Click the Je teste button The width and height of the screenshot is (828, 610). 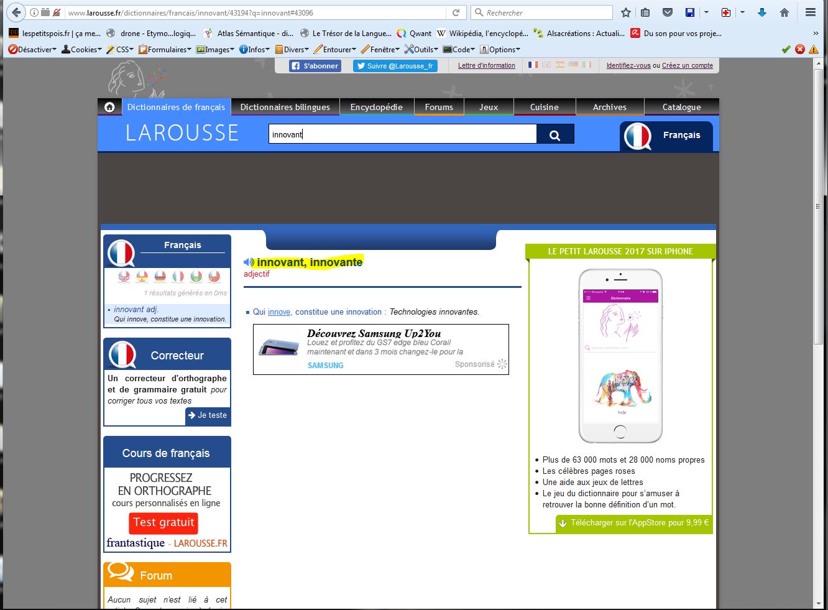click(x=208, y=415)
